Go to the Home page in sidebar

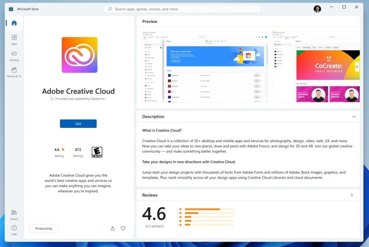[x=14, y=23]
